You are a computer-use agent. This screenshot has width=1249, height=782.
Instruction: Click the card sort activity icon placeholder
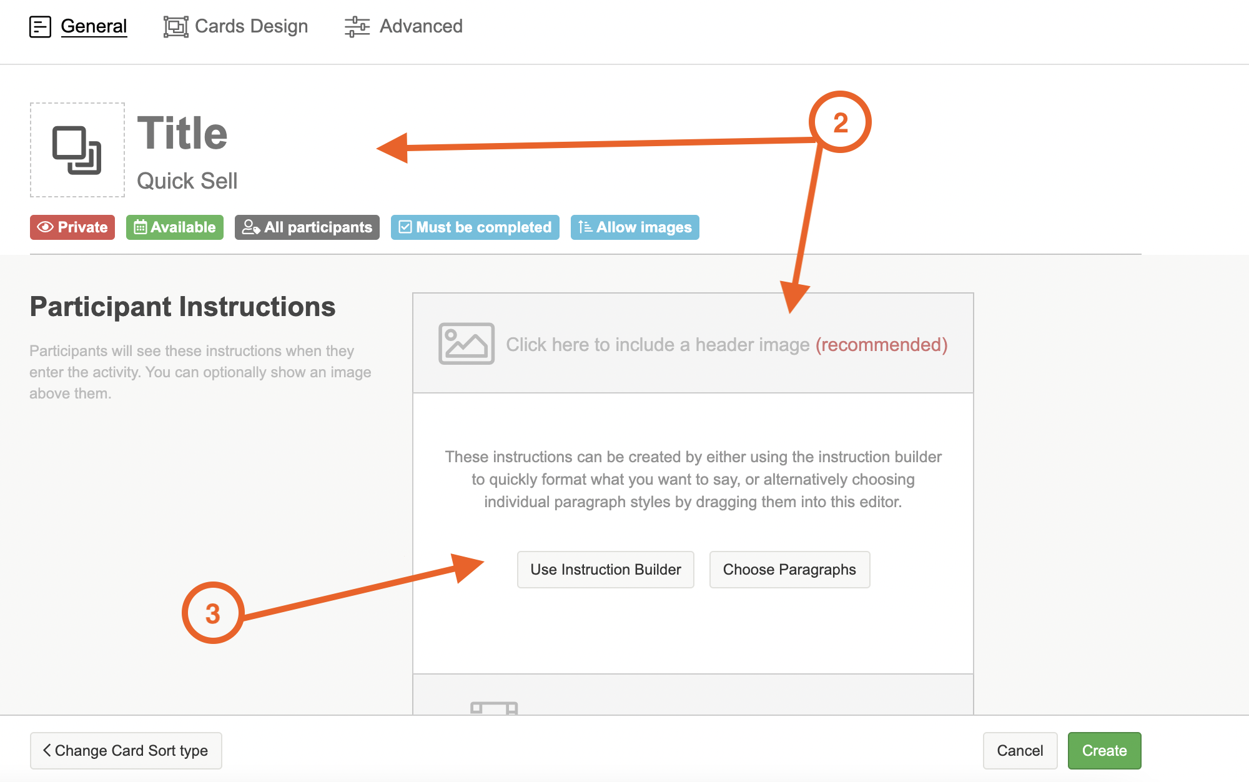click(77, 150)
